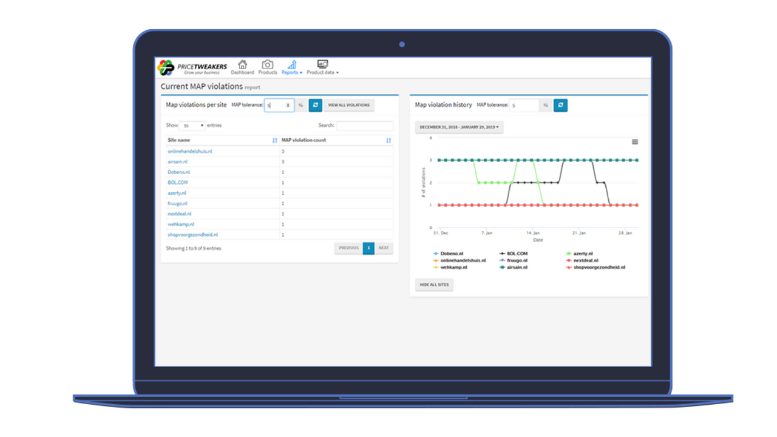
Task: Focus the history MAP tolerance field
Action: [524, 105]
